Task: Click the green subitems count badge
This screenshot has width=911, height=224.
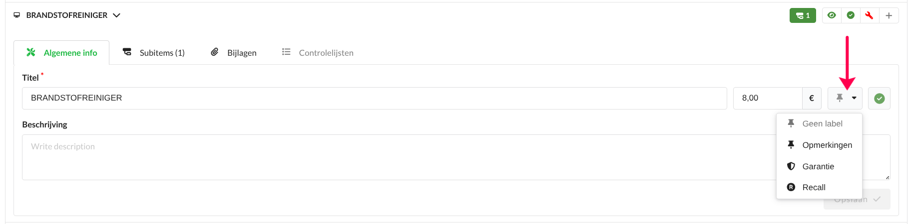Action: [x=803, y=15]
